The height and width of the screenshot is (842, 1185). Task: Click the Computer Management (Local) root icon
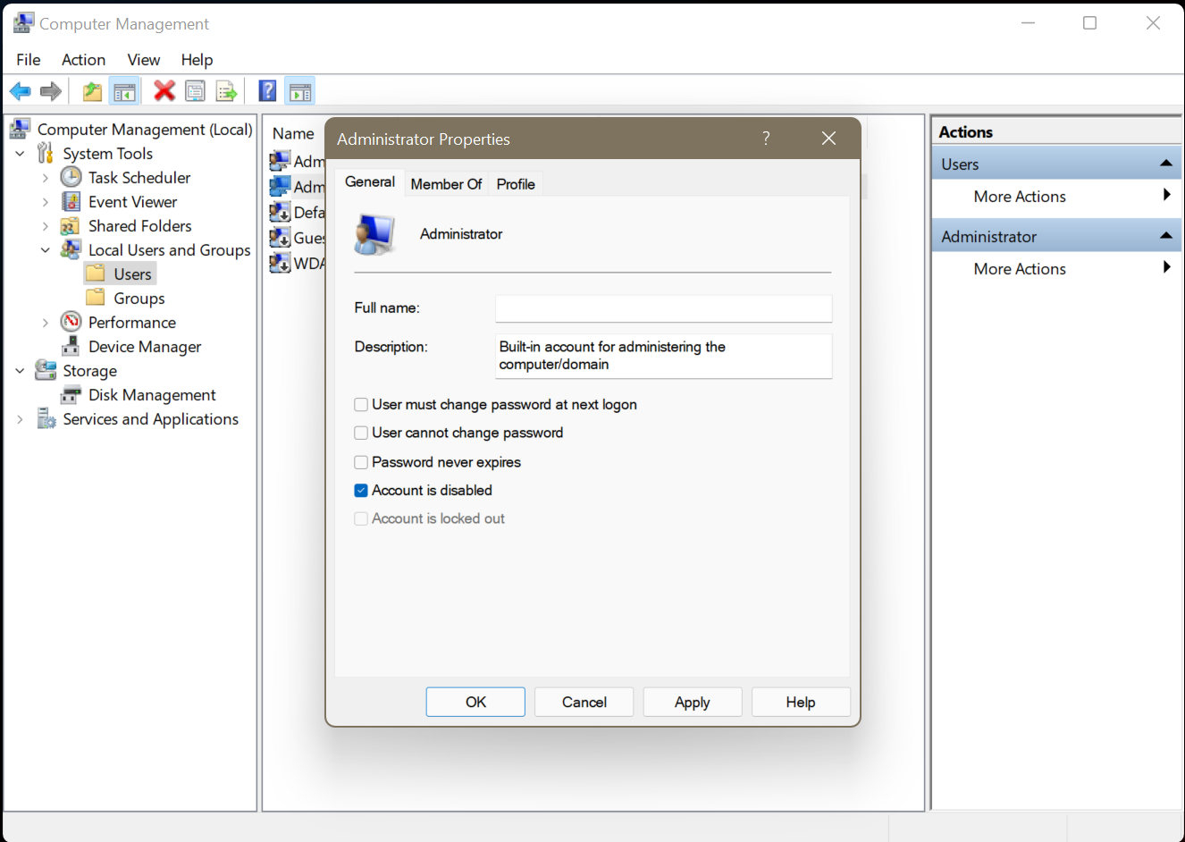coord(21,129)
